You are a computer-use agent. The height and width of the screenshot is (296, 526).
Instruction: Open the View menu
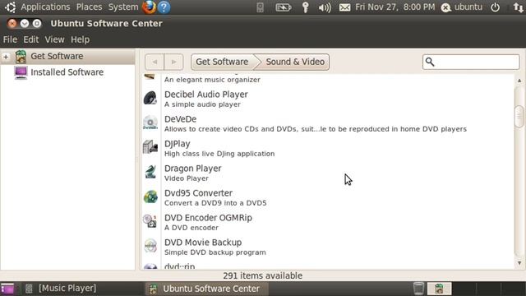tap(55, 39)
